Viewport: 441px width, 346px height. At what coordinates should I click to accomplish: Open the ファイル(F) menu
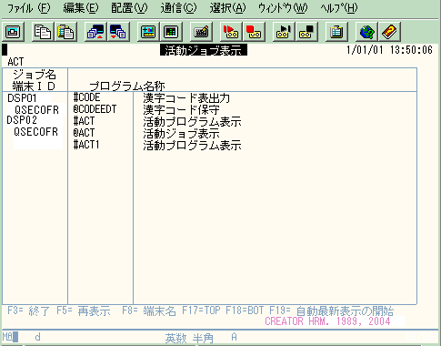pos(28,8)
